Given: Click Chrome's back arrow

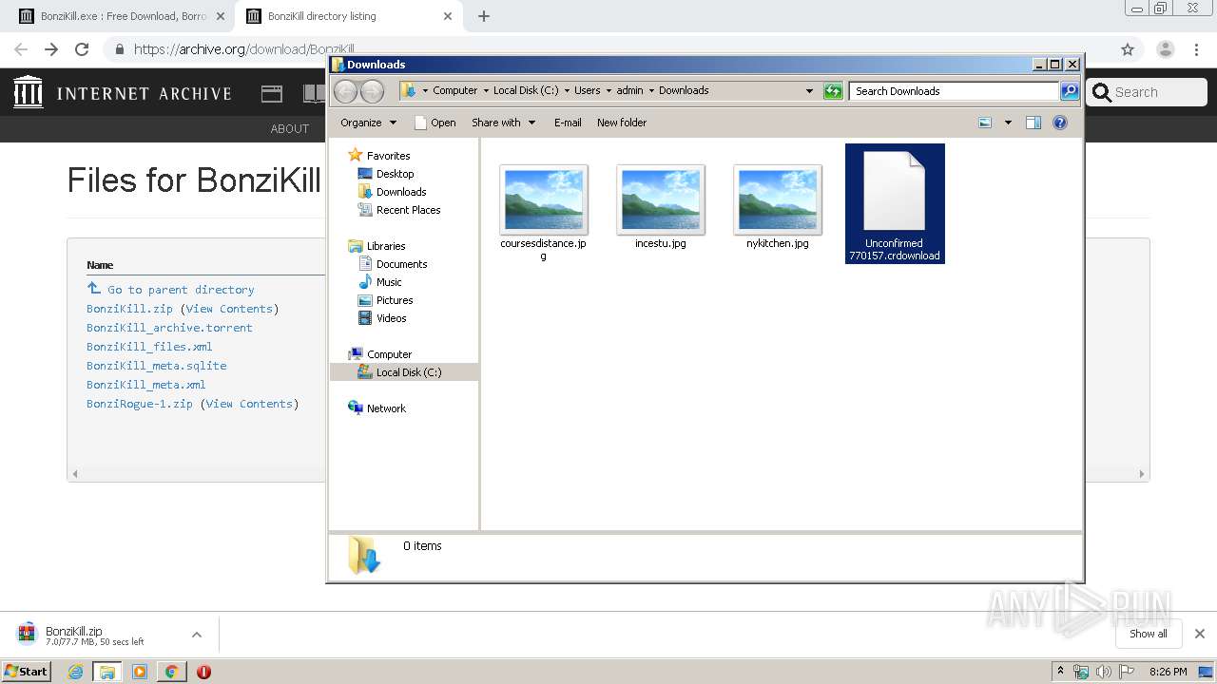Looking at the screenshot, I should tap(21, 49).
